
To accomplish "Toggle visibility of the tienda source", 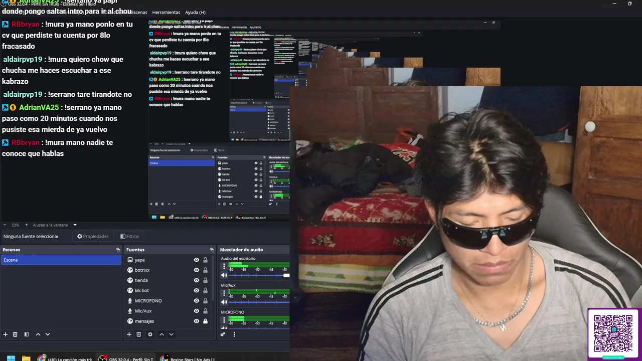I will [197, 280].
